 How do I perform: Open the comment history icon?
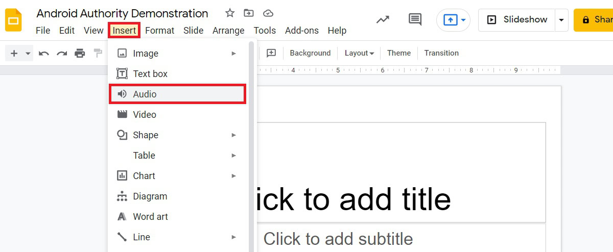tap(415, 20)
